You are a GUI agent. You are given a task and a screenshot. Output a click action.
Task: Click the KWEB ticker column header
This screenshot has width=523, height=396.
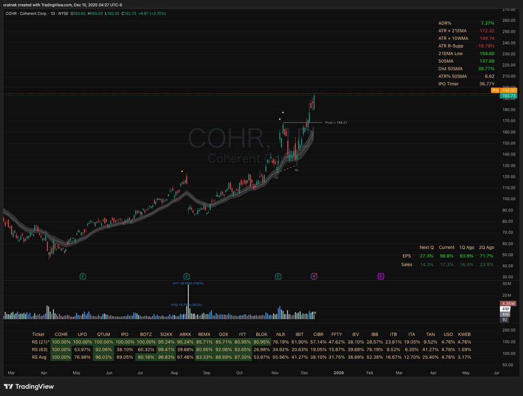click(465, 334)
